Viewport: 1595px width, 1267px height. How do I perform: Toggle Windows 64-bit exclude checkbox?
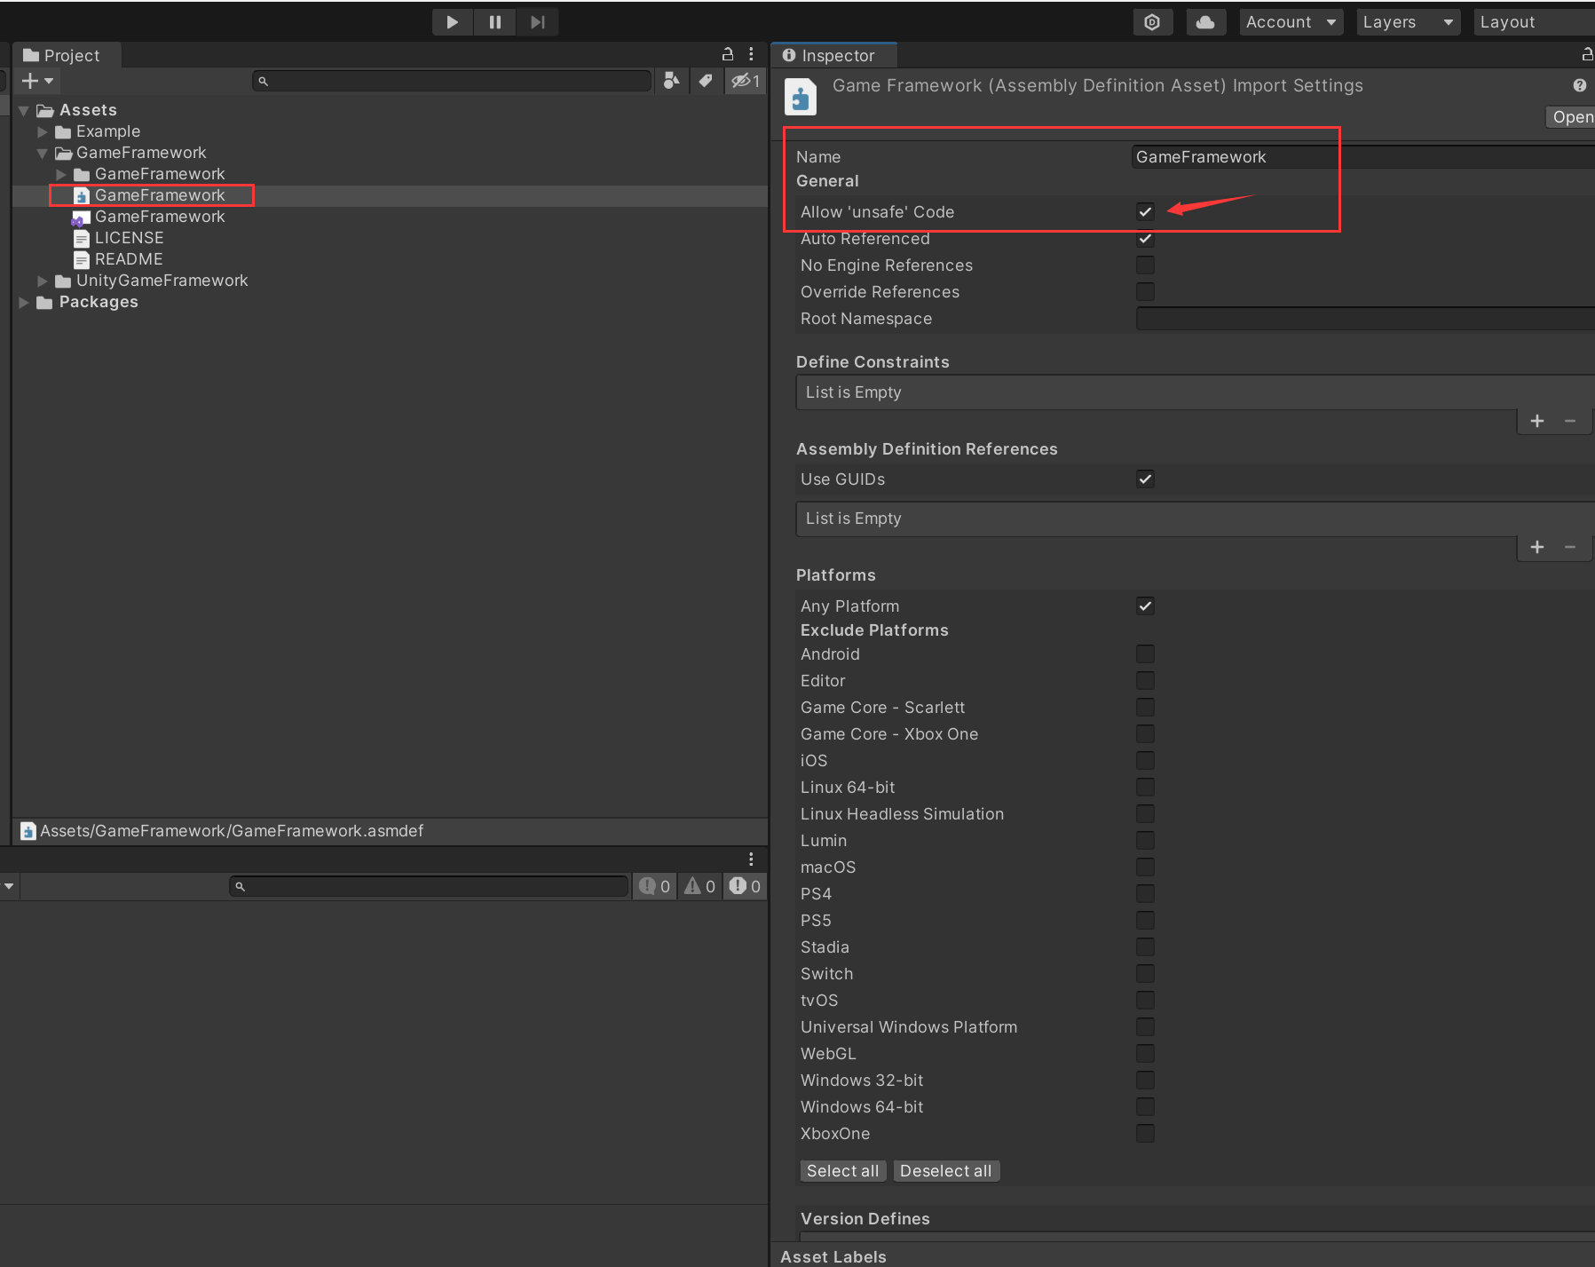click(1145, 1107)
